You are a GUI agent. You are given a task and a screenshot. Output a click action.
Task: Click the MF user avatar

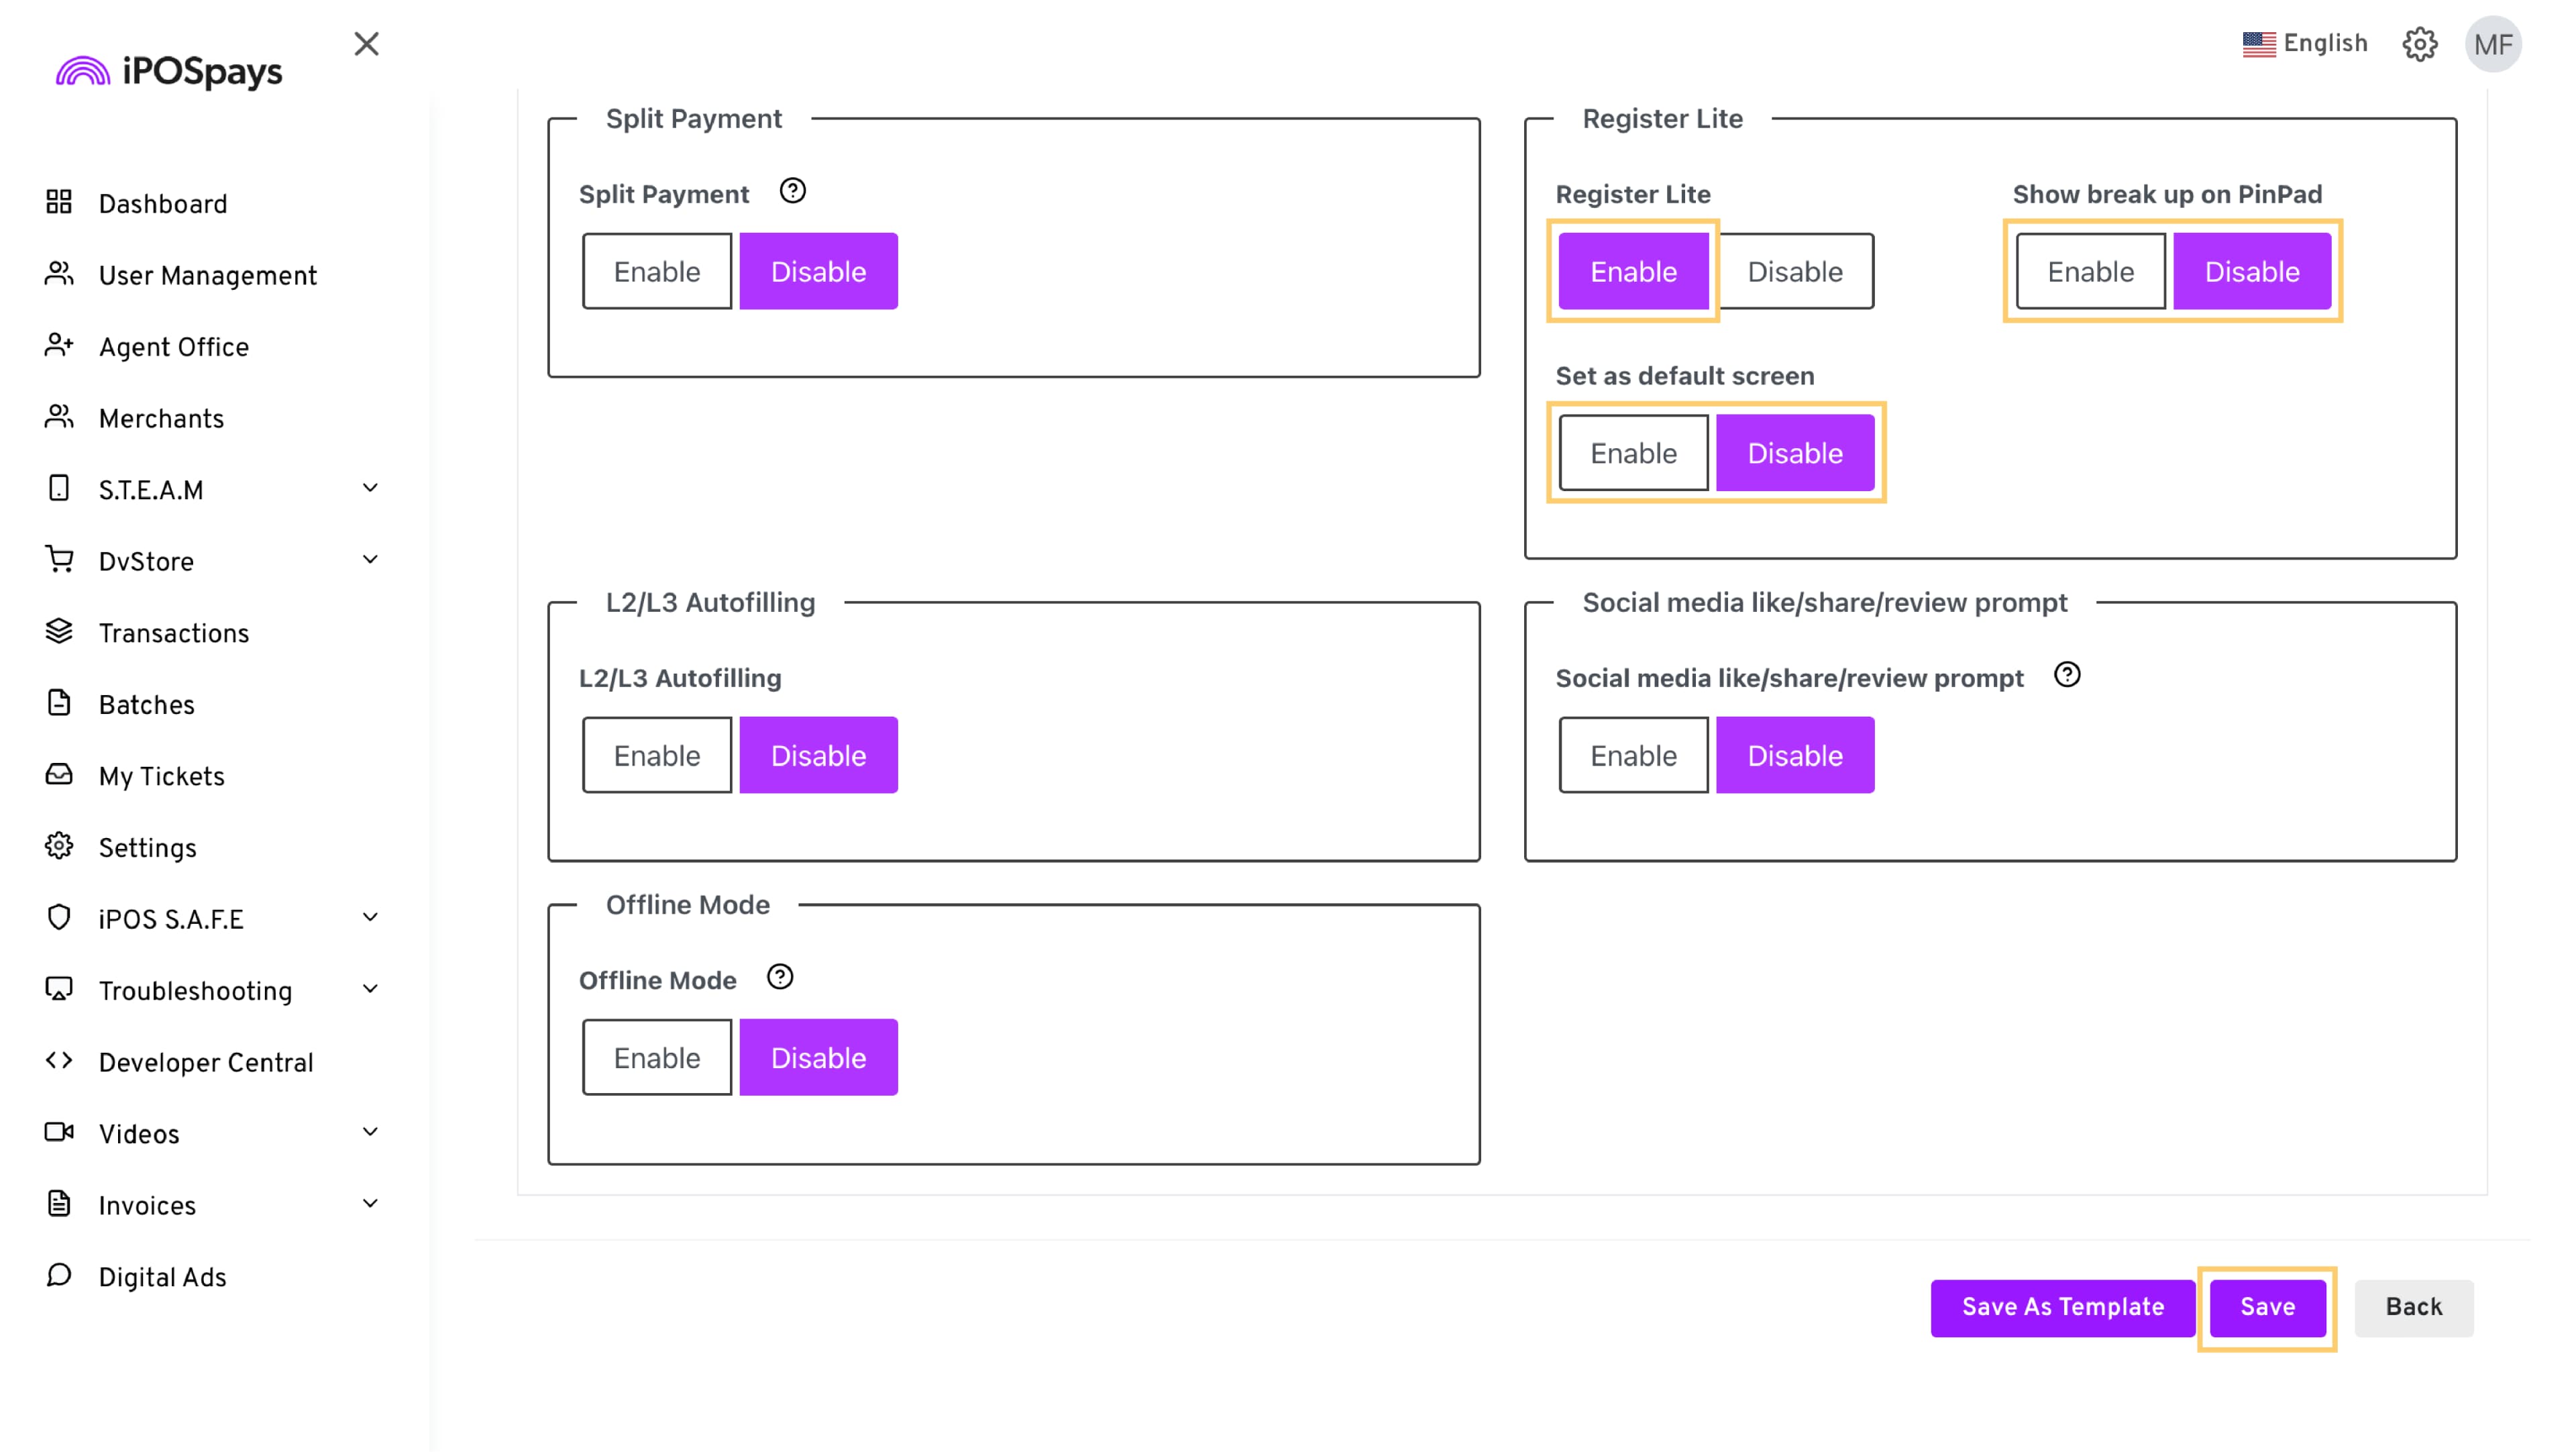tap(2493, 44)
